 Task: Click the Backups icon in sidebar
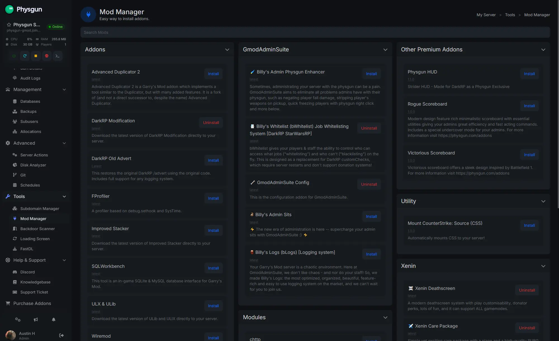click(15, 111)
